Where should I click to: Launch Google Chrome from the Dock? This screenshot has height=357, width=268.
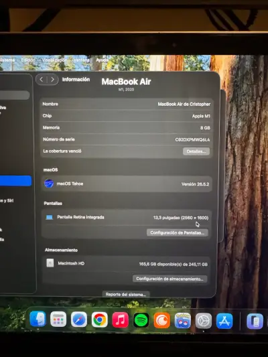[100, 320]
